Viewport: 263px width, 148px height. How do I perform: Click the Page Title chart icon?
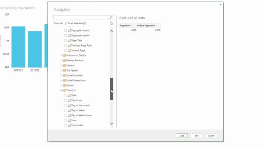point(69,40)
